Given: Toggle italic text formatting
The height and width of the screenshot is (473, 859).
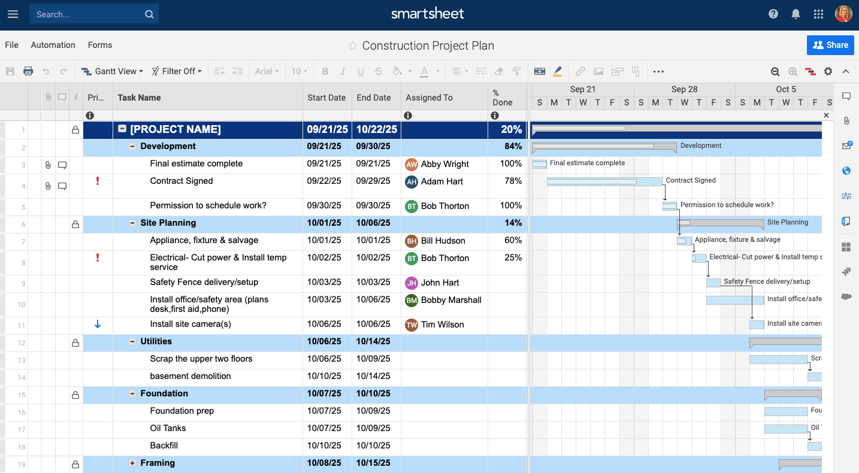Looking at the screenshot, I should point(343,71).
